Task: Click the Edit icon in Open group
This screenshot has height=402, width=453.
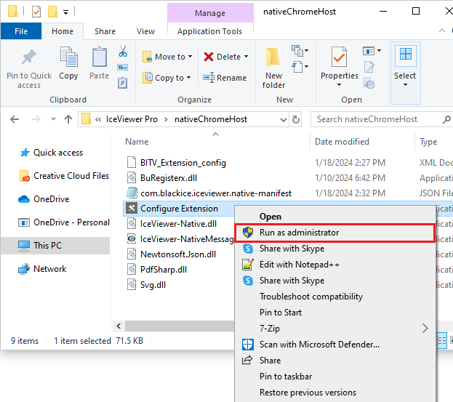Action: pyautogui.click(x=369, y=68)
